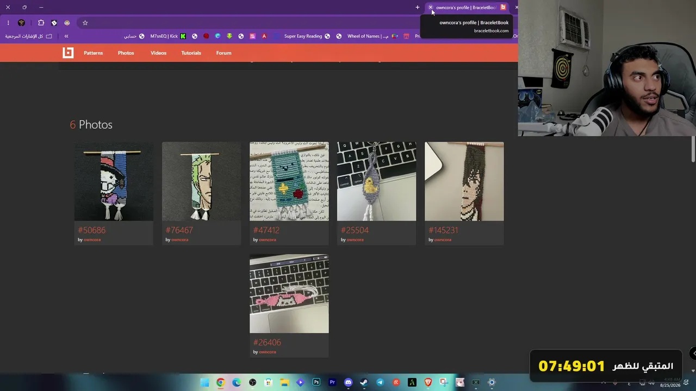Close the owncora's profile tab
Screen dimensions: 696x391
pyautogui.click(x=430, y=8)
